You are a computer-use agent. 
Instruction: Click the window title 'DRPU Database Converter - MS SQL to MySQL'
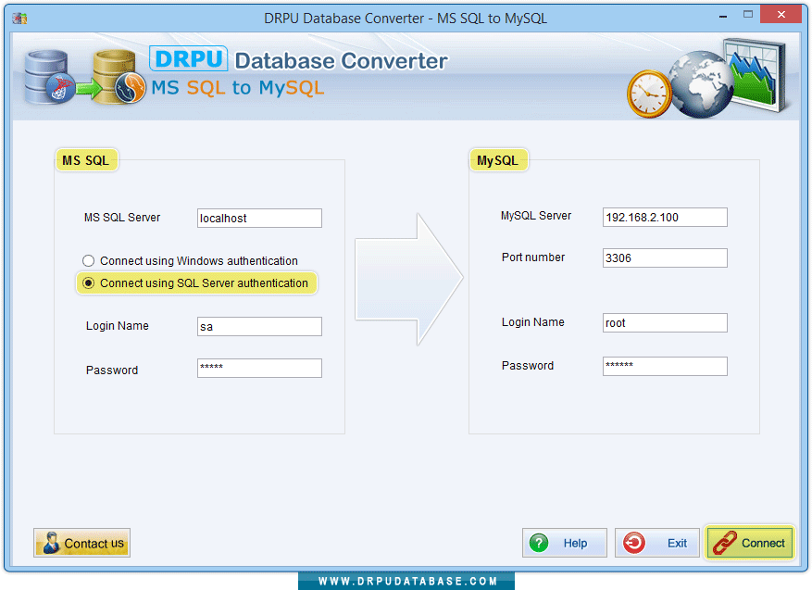click(x=406, y=19)
